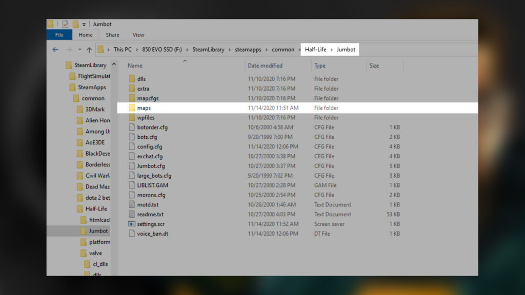
Task: Switch to the Share ribbon tab
Action: click(x=112, y=35)
